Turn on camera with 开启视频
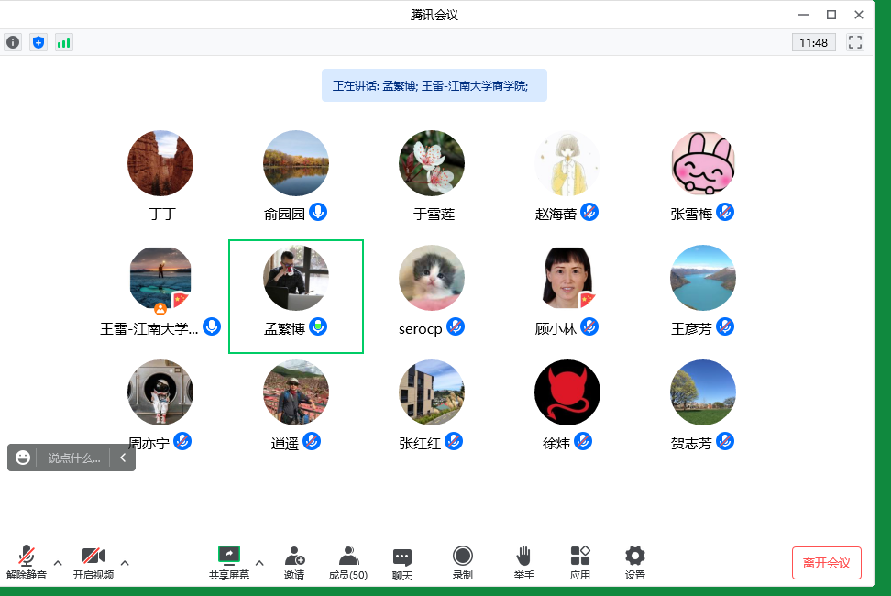This screenshot has width=891, height=596. (93, 562)
